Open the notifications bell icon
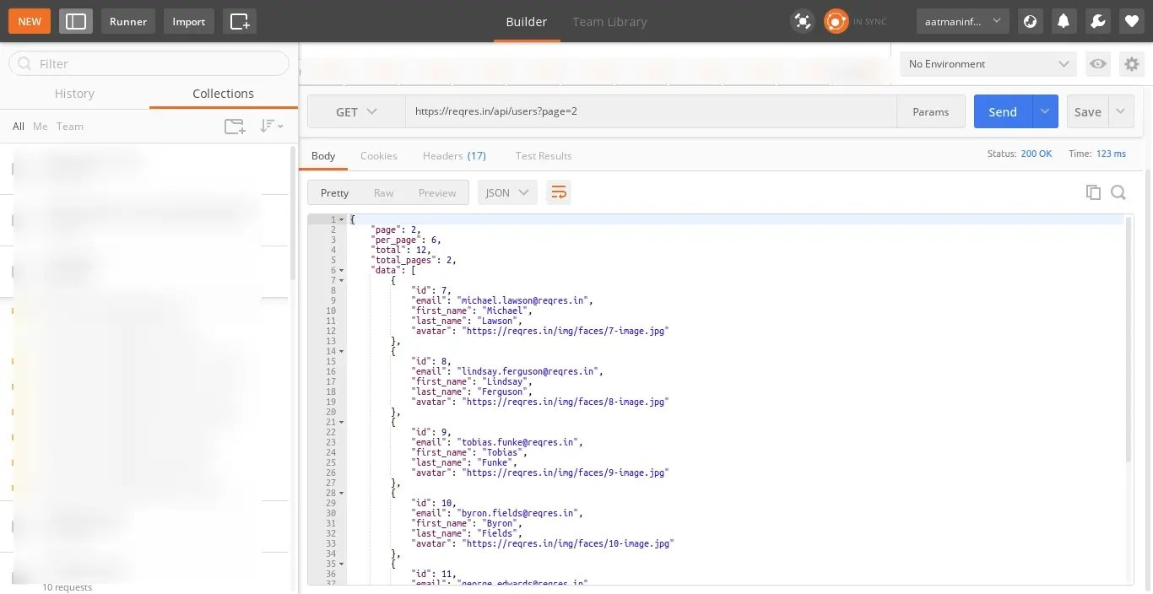The image size is (1153, 594). 1064,21
